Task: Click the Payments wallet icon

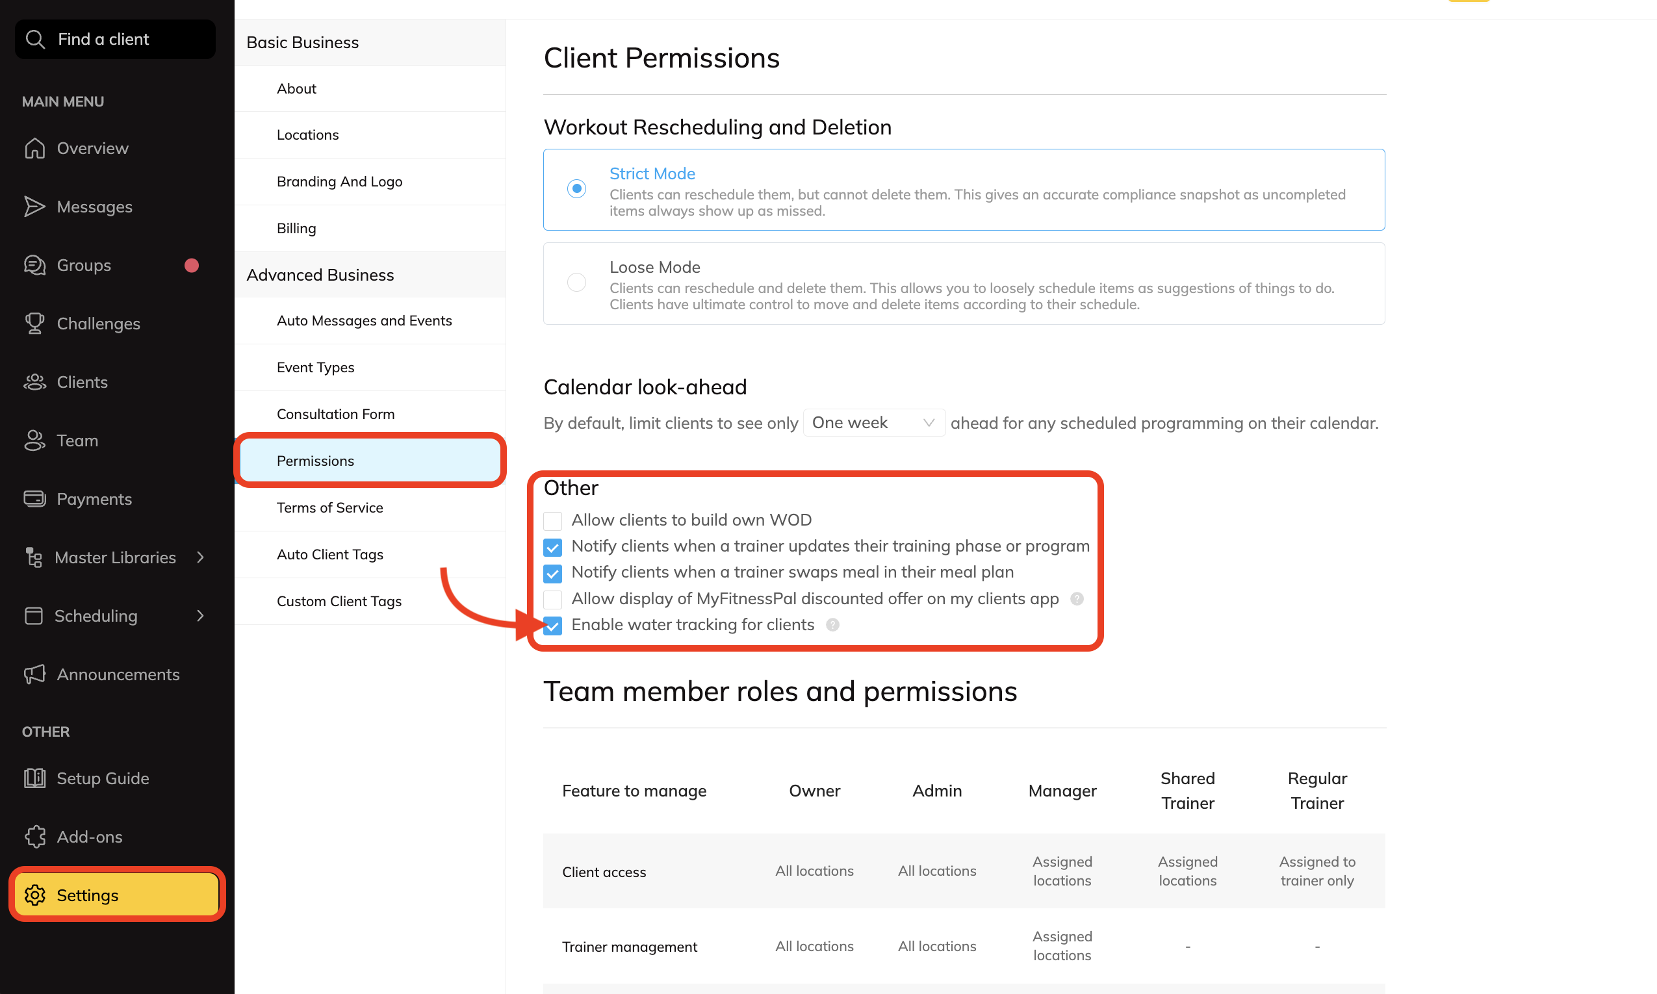Action: coord(35,499)
